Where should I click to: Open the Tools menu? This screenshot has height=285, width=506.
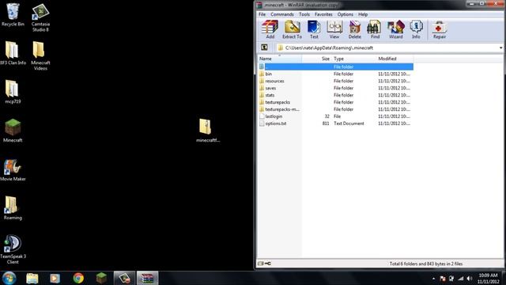[304, 14]
